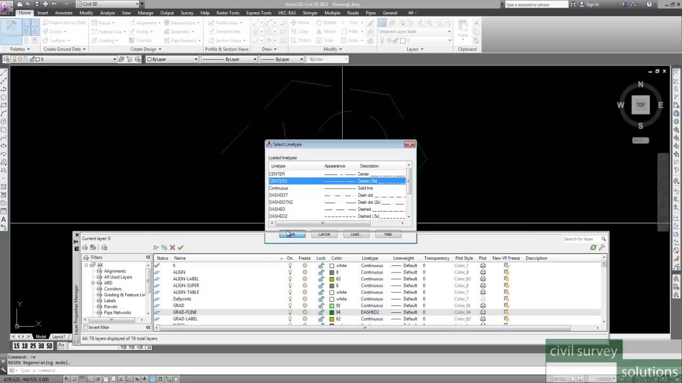682x383 pixels.
Task: Click New VP Freeze icon of GRAD layer
Action: tap(506, 305)
